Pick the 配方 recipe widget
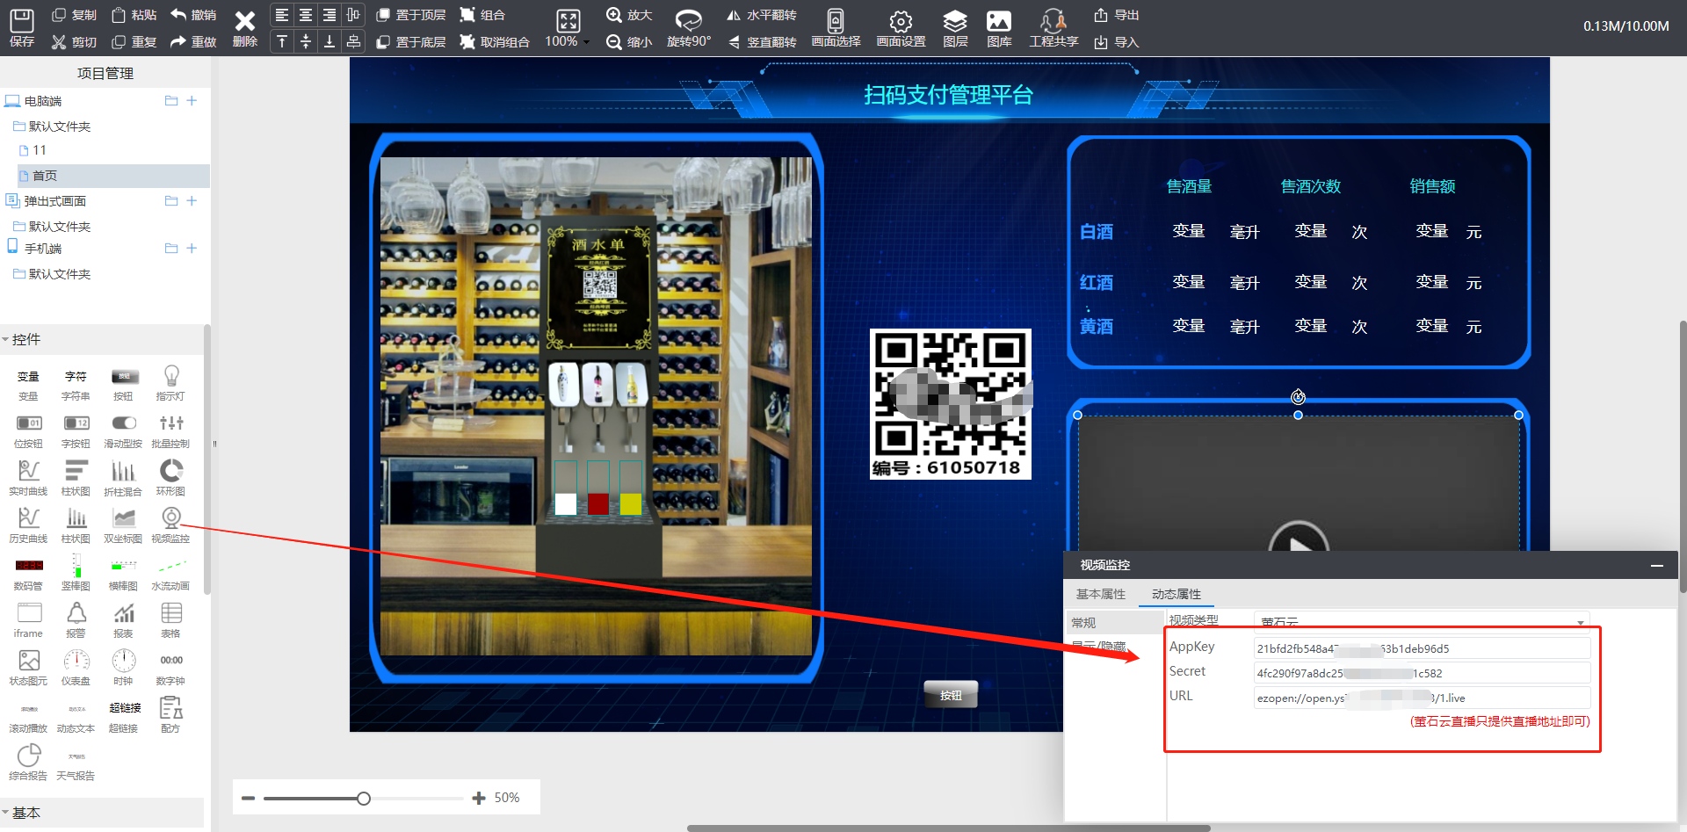This screenshot has width=1687, height=832. point(171,715)
